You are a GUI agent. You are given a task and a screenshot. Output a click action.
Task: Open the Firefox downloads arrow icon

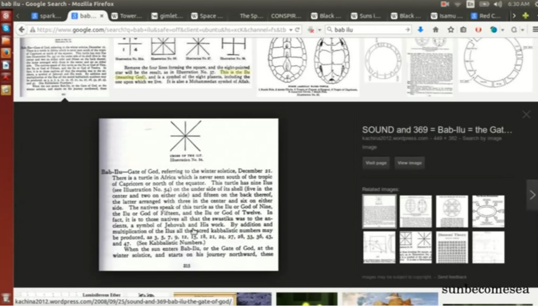(420, 30)
